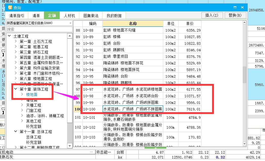Select 油漆、涂料、裱糊工程 tree item
265x161 pixels.
coord(45,116)
